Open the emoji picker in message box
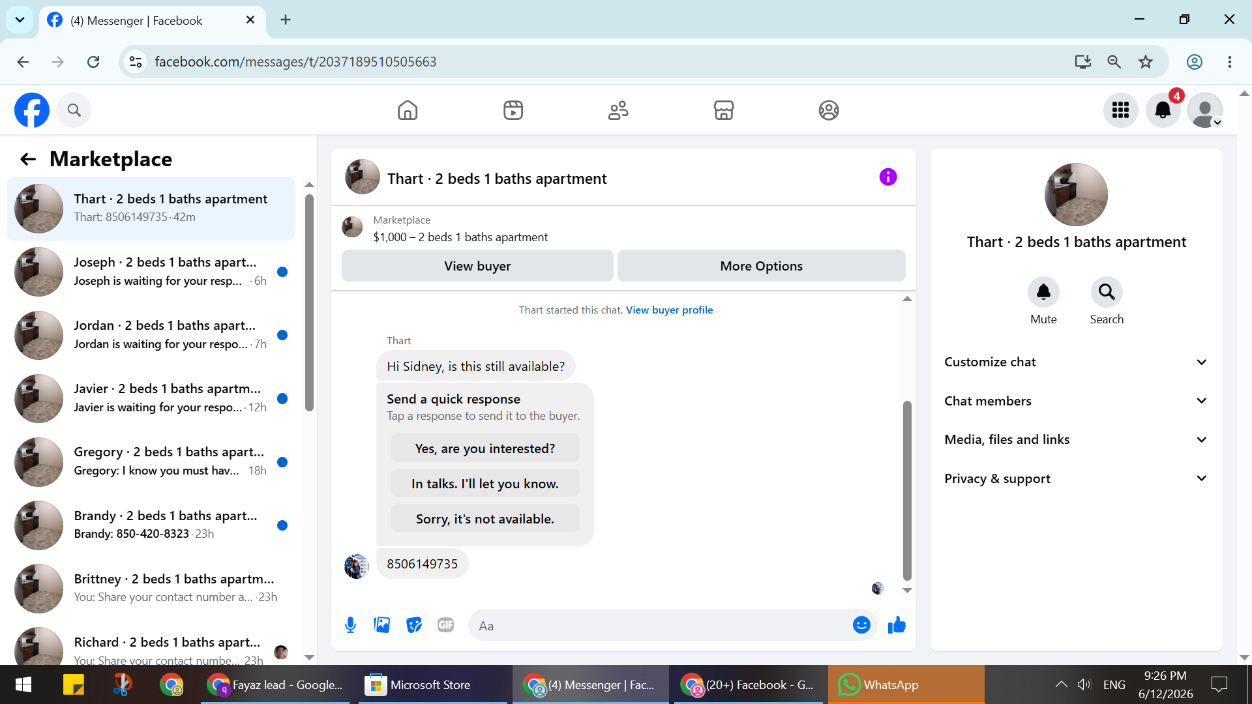 click(861, 626)
